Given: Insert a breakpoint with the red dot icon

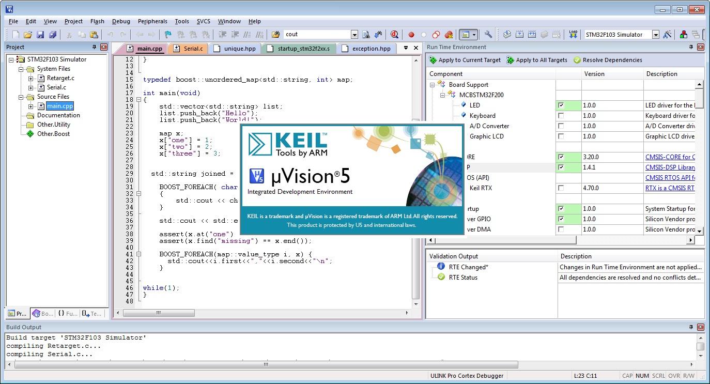Looking at the screenshot, I should pos(411,35).
